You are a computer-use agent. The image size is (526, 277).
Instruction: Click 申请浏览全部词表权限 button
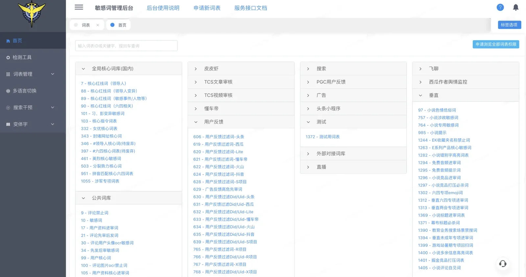496,44
